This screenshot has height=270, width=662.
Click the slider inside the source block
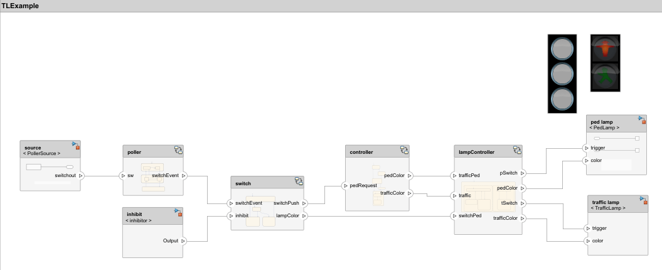[50, 167]
